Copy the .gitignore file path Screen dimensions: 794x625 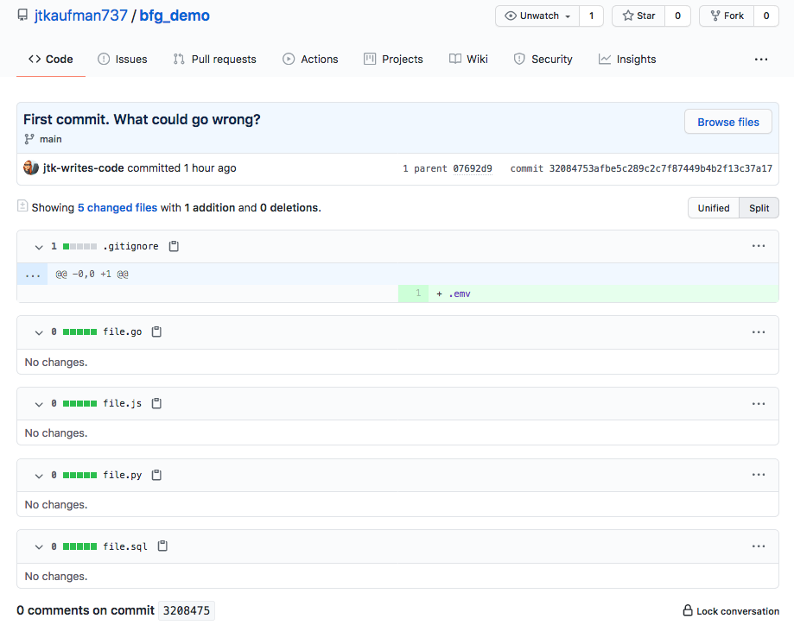173,246
